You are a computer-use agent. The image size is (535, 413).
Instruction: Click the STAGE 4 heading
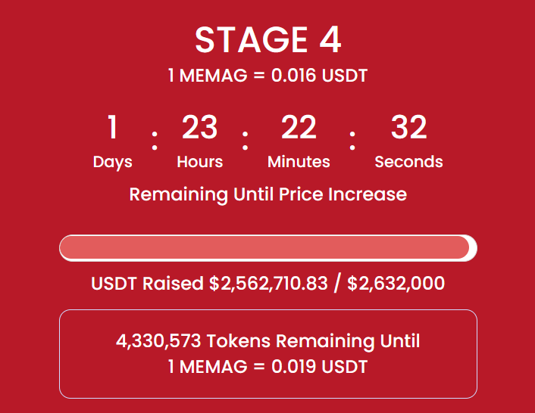(x=267, y=40)
